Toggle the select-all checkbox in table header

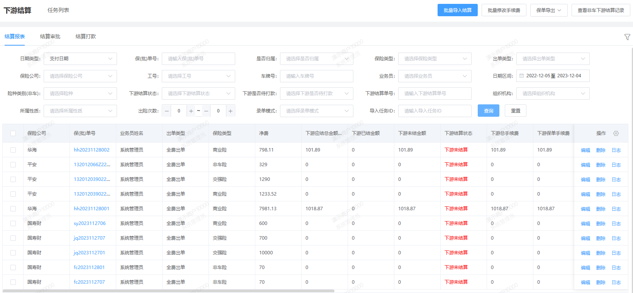pyautogui.click(x=13, y=133)
